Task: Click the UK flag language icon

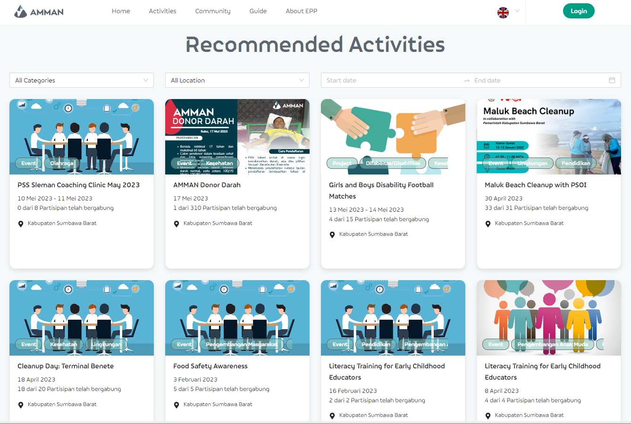Action: click(x=503, y=12)
